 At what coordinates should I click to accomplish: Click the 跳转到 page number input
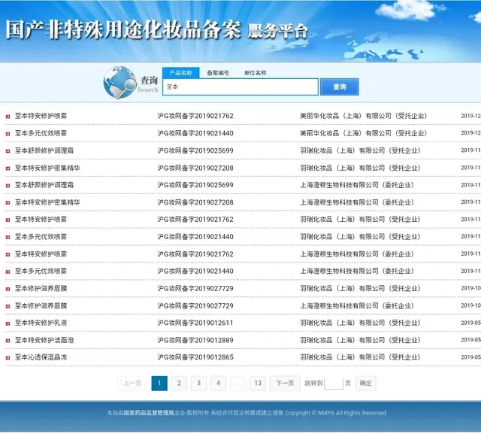[x=334, y=383]
